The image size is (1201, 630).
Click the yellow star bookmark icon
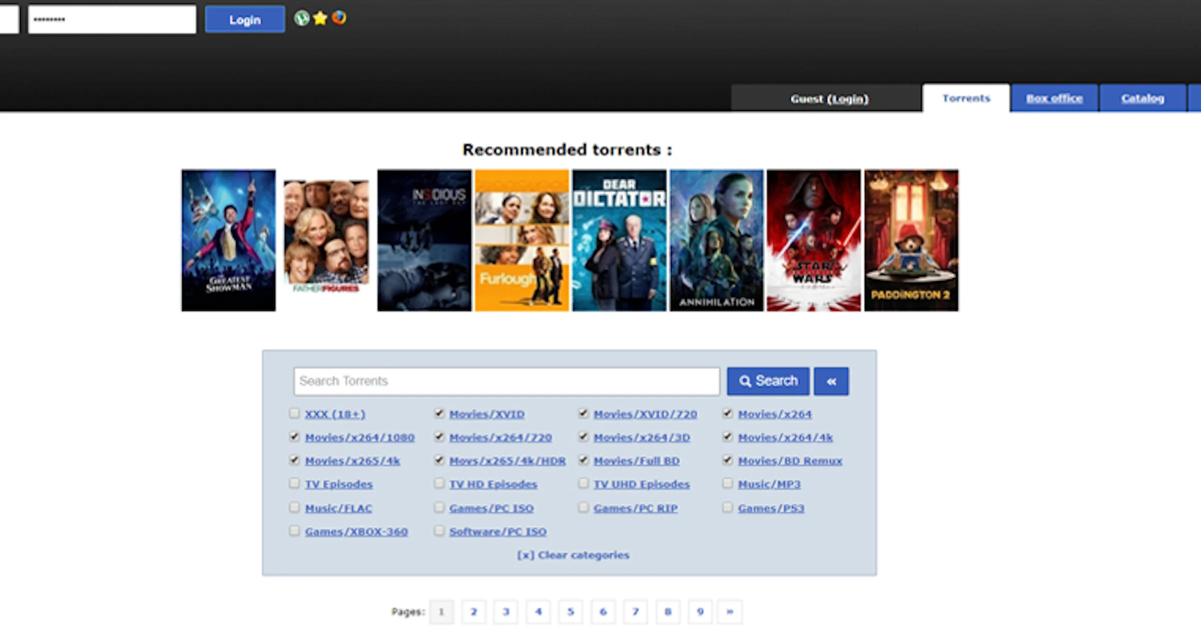click(320, 18)
